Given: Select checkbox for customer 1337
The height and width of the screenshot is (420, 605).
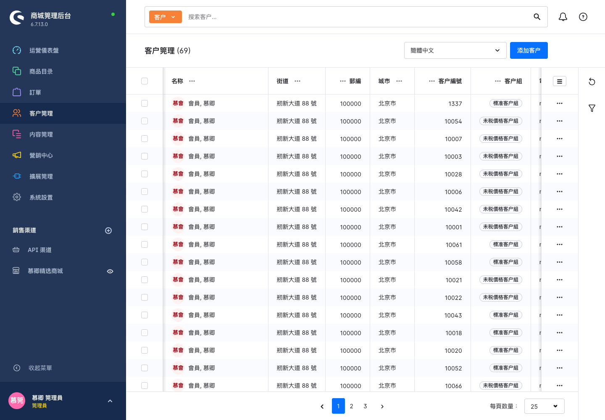Looking at the screenshot, I should coord(145,103).
